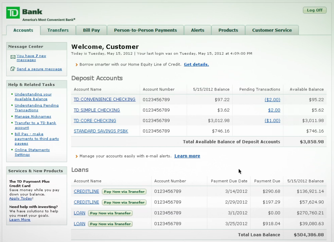Click the $746.16 savings balance cell
Screen dimensions: 334x242
pos(221,131)
